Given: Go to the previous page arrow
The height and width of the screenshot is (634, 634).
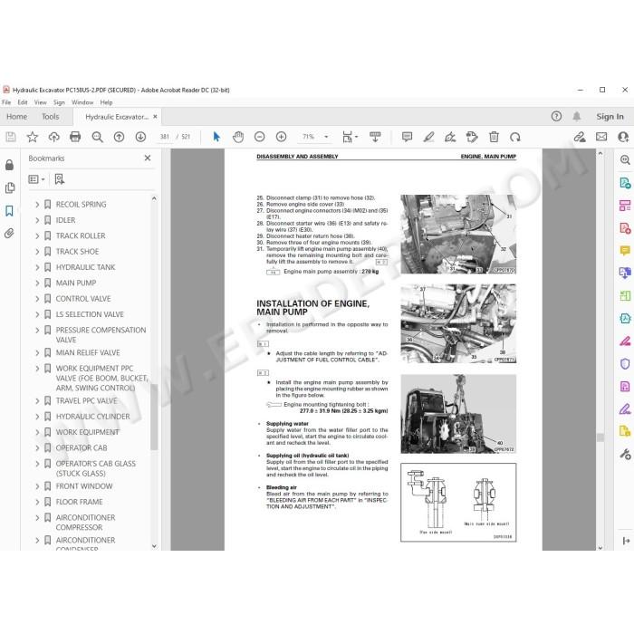Looking at the screenshot, I should click(x=119, y=137).
